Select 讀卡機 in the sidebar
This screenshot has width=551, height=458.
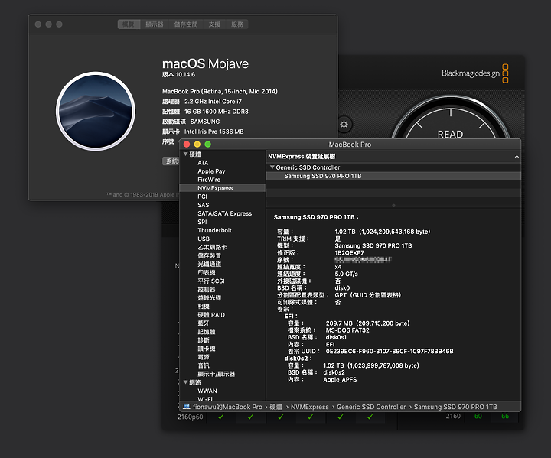coord(207,349)
